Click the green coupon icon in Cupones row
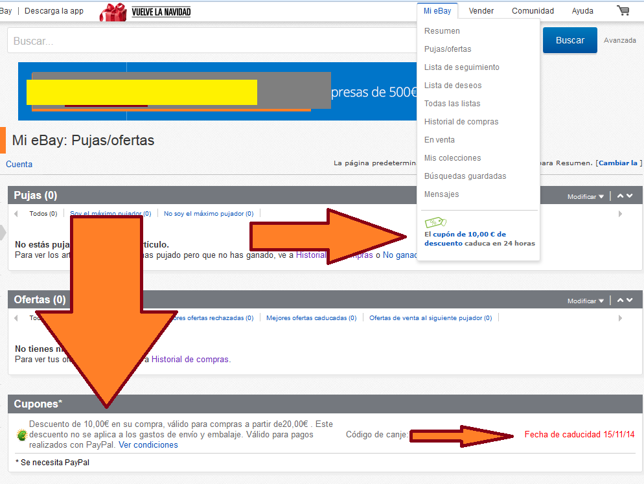644x484 pixels. tap(22, 435)
